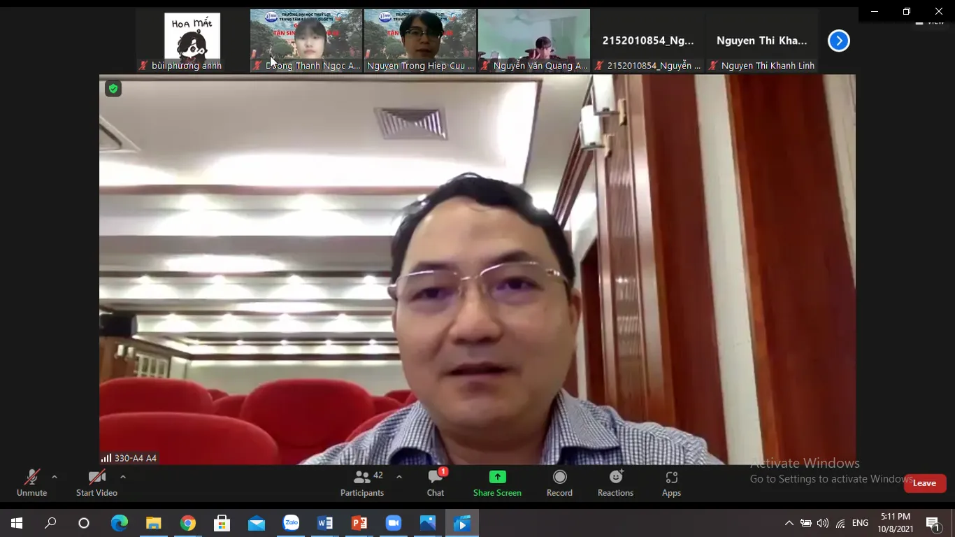
Task: Expand the arrow next to Participants
Action: coord(399,477)
